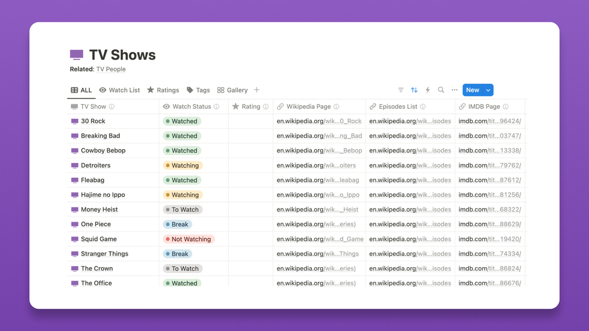
Task: Click the 30 Rock row TV icon
Action: point(75,121)
